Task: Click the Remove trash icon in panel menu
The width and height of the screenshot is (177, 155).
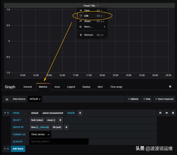Action: 81,35
